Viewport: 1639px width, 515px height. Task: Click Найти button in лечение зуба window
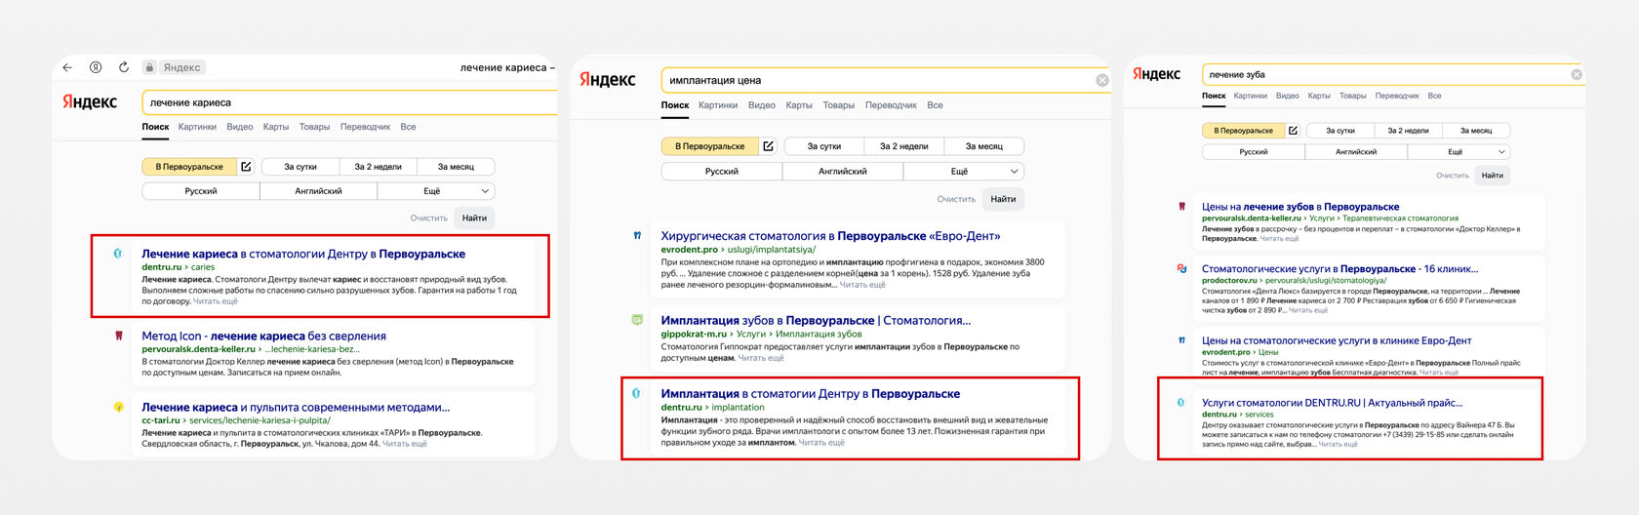point(1492,176)
